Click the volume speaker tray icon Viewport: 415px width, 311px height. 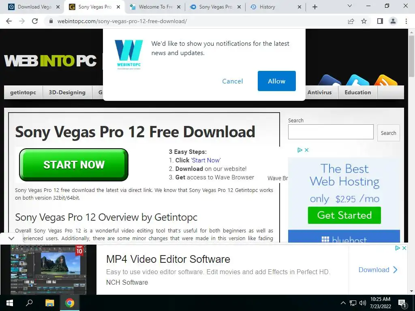[x=363, y=303]
